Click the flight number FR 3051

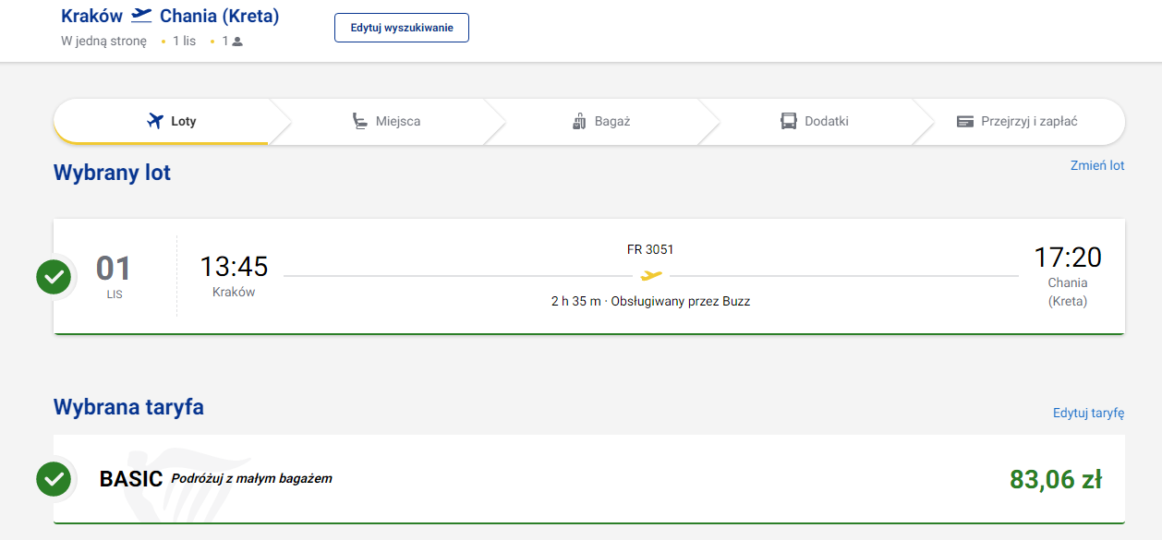click(x=651, y=249)
